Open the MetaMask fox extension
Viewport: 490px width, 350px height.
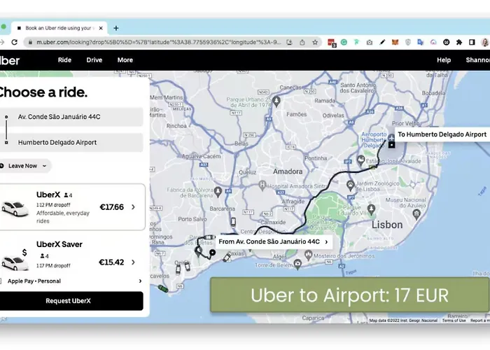pos(395,42)
